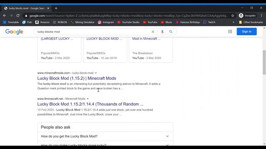Minimize the Chrome window
This screenshot has height=149, width=266.
pos(242,8)
